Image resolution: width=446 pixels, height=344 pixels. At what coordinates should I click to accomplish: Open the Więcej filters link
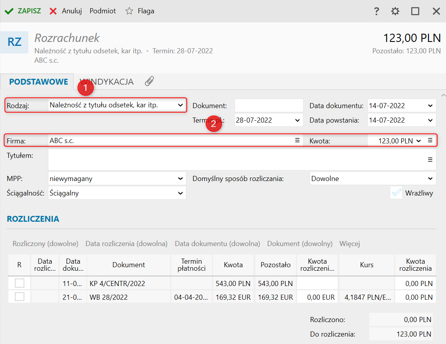pos(350,244)
